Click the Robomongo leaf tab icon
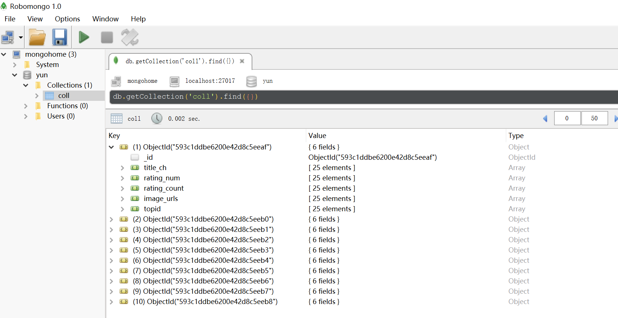The width and height of the screenshot is (618, 318). 116,60
